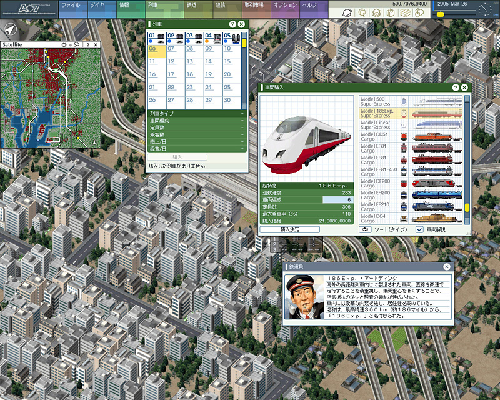Click the terrain grid layers icon

click(x=405, y=12)
